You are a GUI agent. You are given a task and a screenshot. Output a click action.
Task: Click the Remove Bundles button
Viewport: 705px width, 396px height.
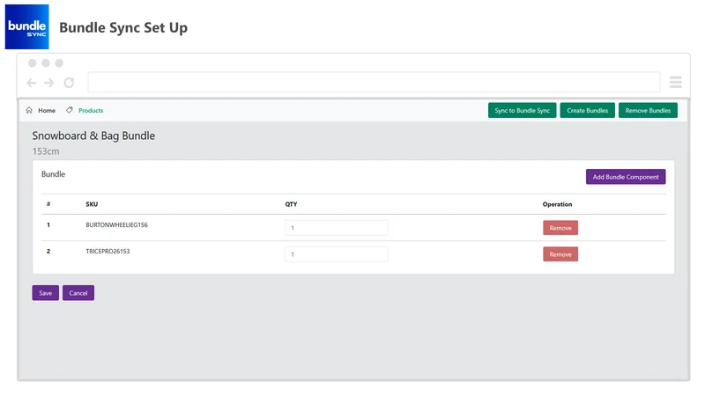pos(648,111)
